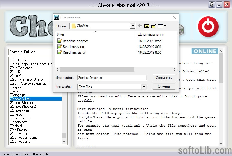The height and width of the screenshot is (156, 232).
Task: Select Zlatogorye in game list
Action: [18, 95]
